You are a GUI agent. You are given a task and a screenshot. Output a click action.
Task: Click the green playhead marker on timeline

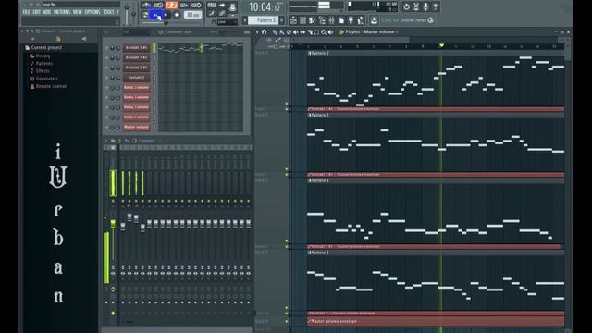coord(441,45)
